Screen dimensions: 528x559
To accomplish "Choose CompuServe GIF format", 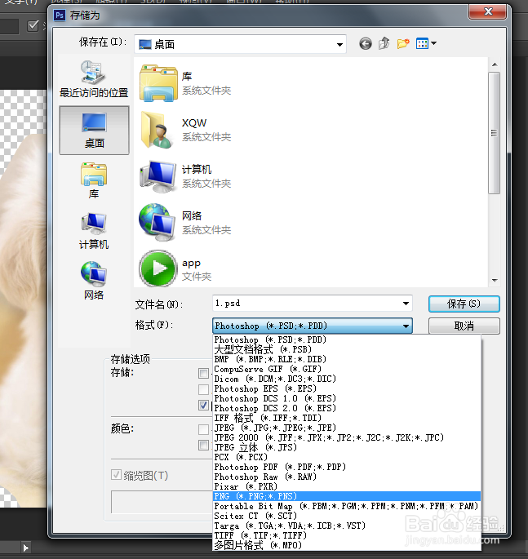I will (347, 369).
